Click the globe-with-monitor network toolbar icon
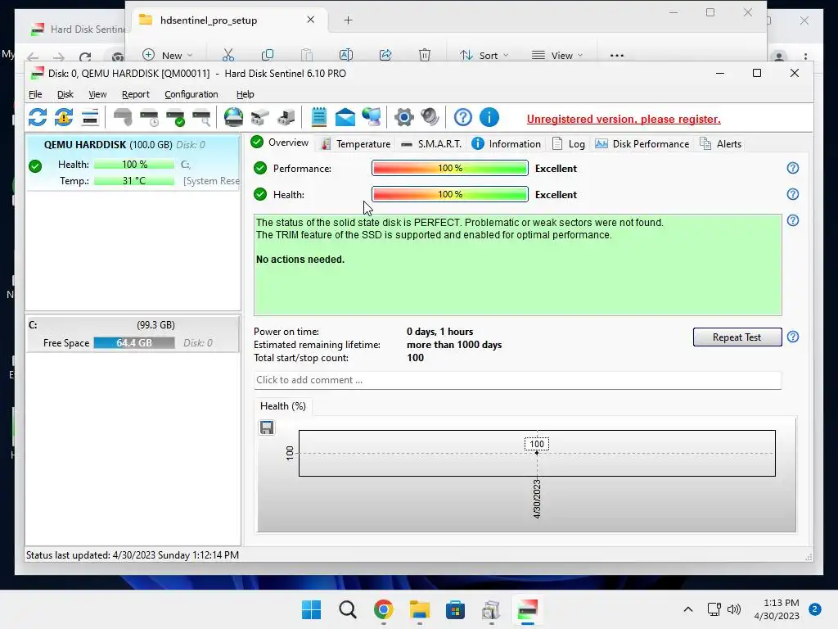 click(372, 117)
